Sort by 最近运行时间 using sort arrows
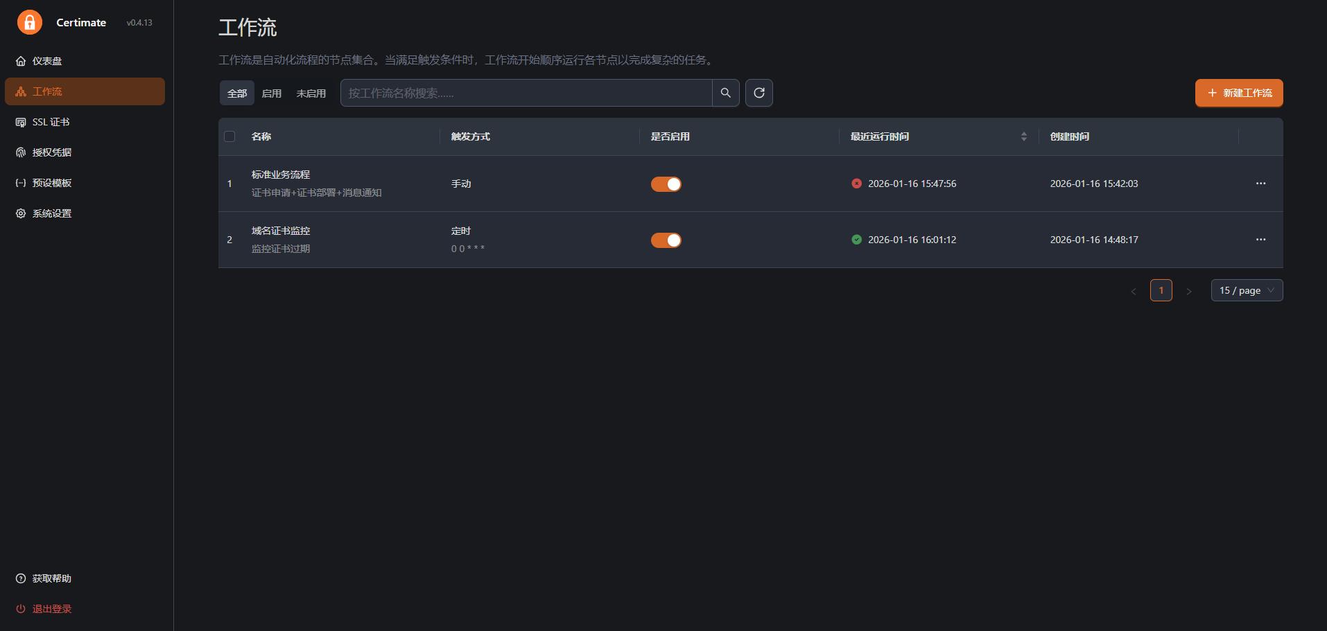This screenshot has width=1327, height=631. (x=1024, y=136)
